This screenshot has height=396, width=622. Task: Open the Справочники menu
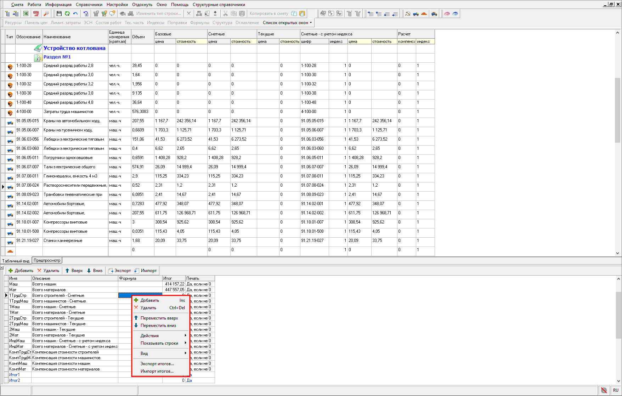tap(89, 5)
